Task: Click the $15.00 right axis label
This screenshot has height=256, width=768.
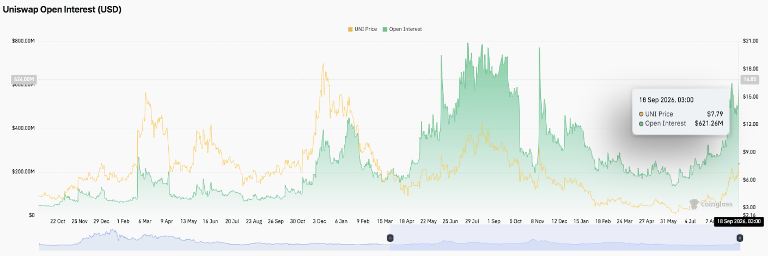Action: coord(750,96)
